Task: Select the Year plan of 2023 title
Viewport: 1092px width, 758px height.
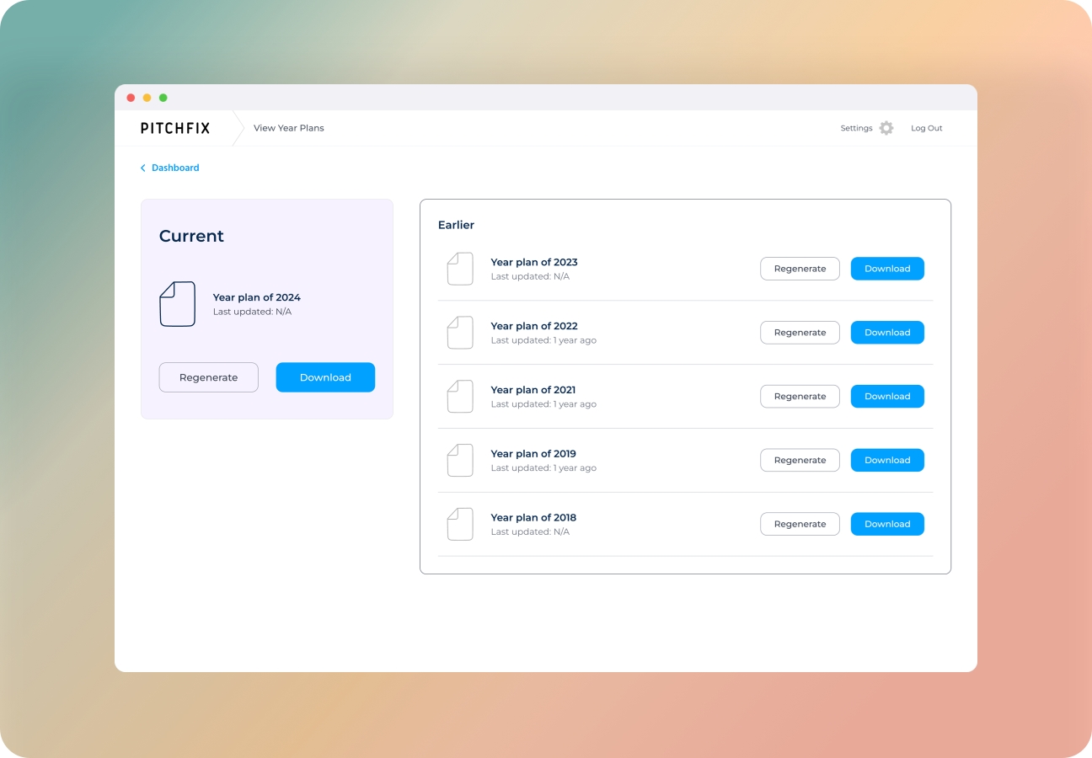Action: click(534, 262)
